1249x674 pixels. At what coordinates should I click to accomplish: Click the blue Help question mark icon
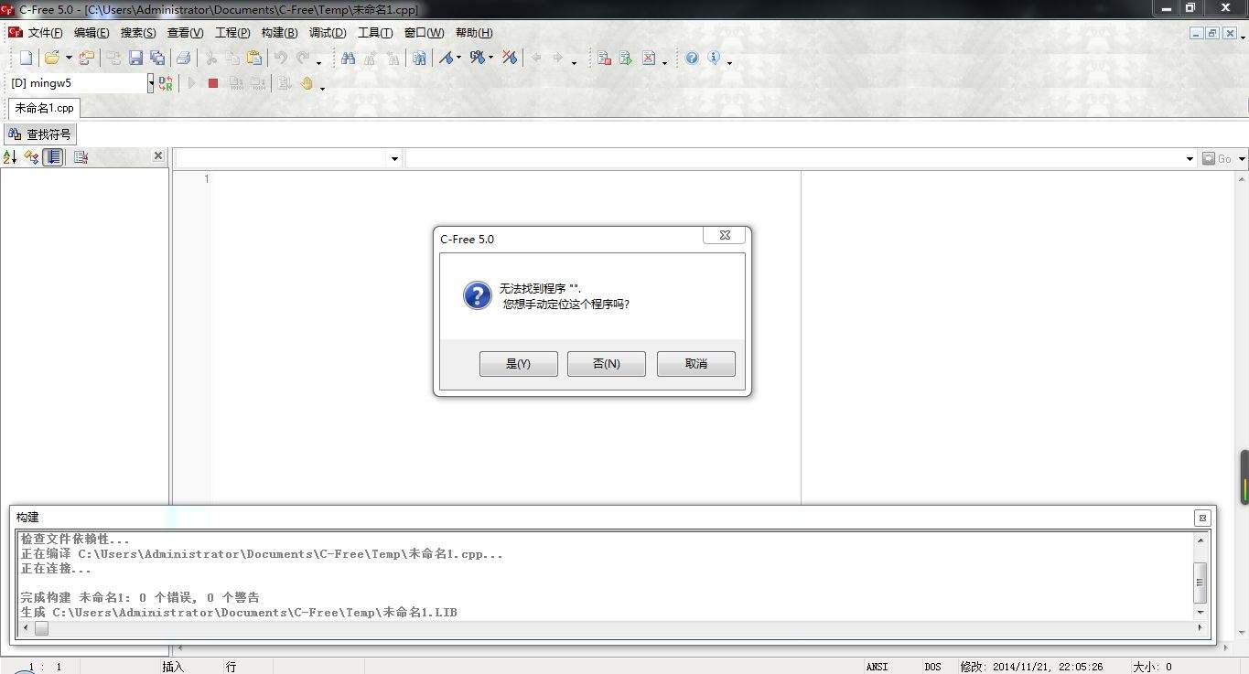click(x=692, y=58)
